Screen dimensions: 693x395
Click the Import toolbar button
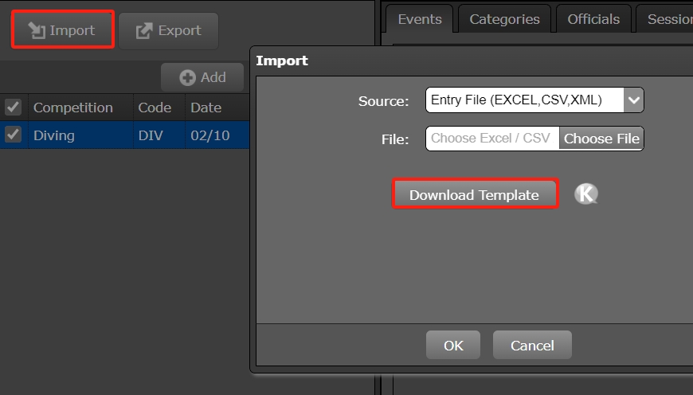coord(62,30)
